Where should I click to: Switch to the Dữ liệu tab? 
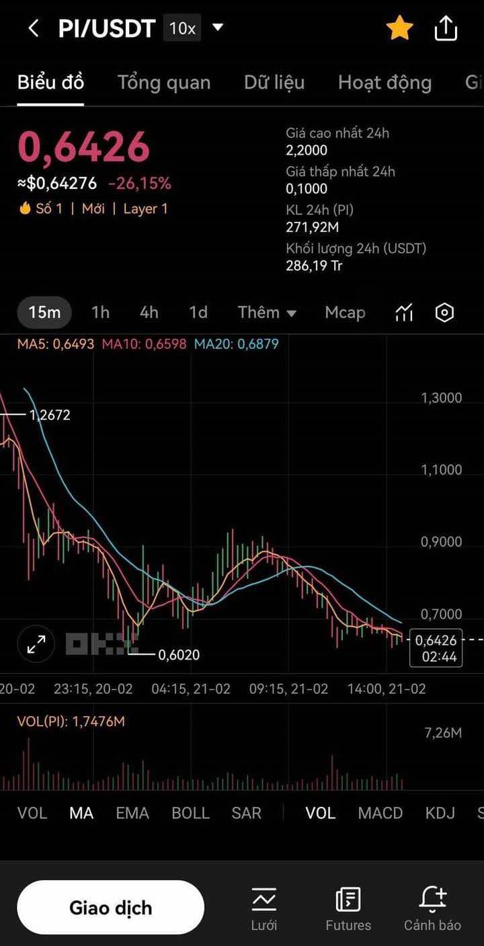tap(274, 83)
